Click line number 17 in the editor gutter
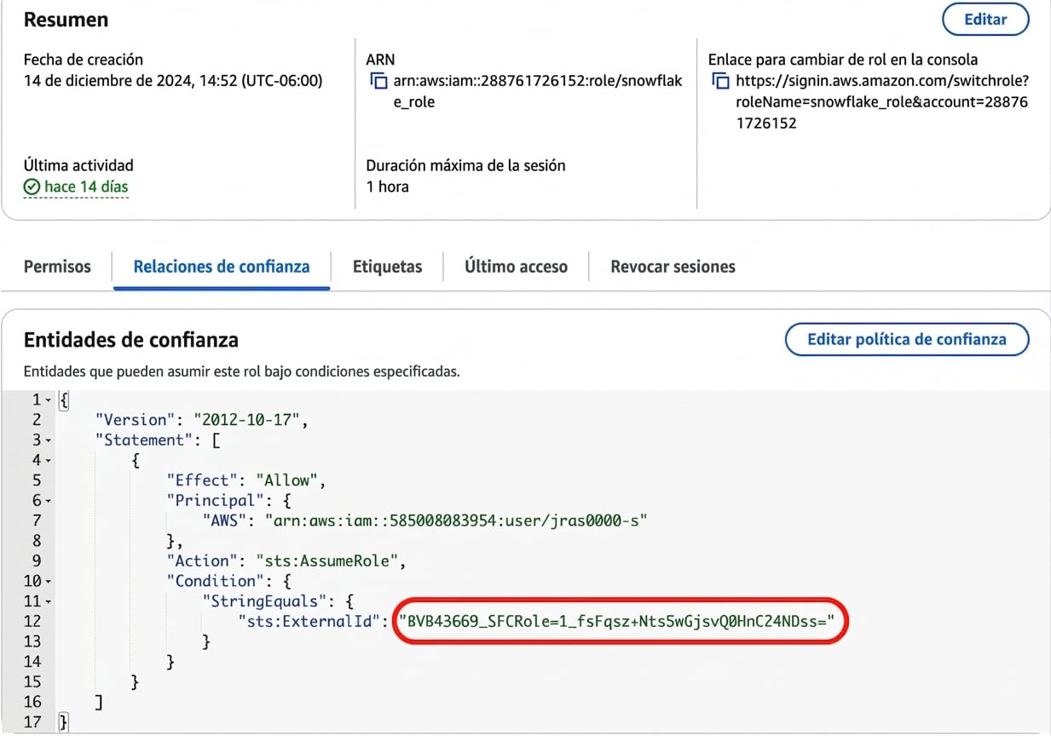The width and height of the screenshot is (1051, 736). point(32,722)
